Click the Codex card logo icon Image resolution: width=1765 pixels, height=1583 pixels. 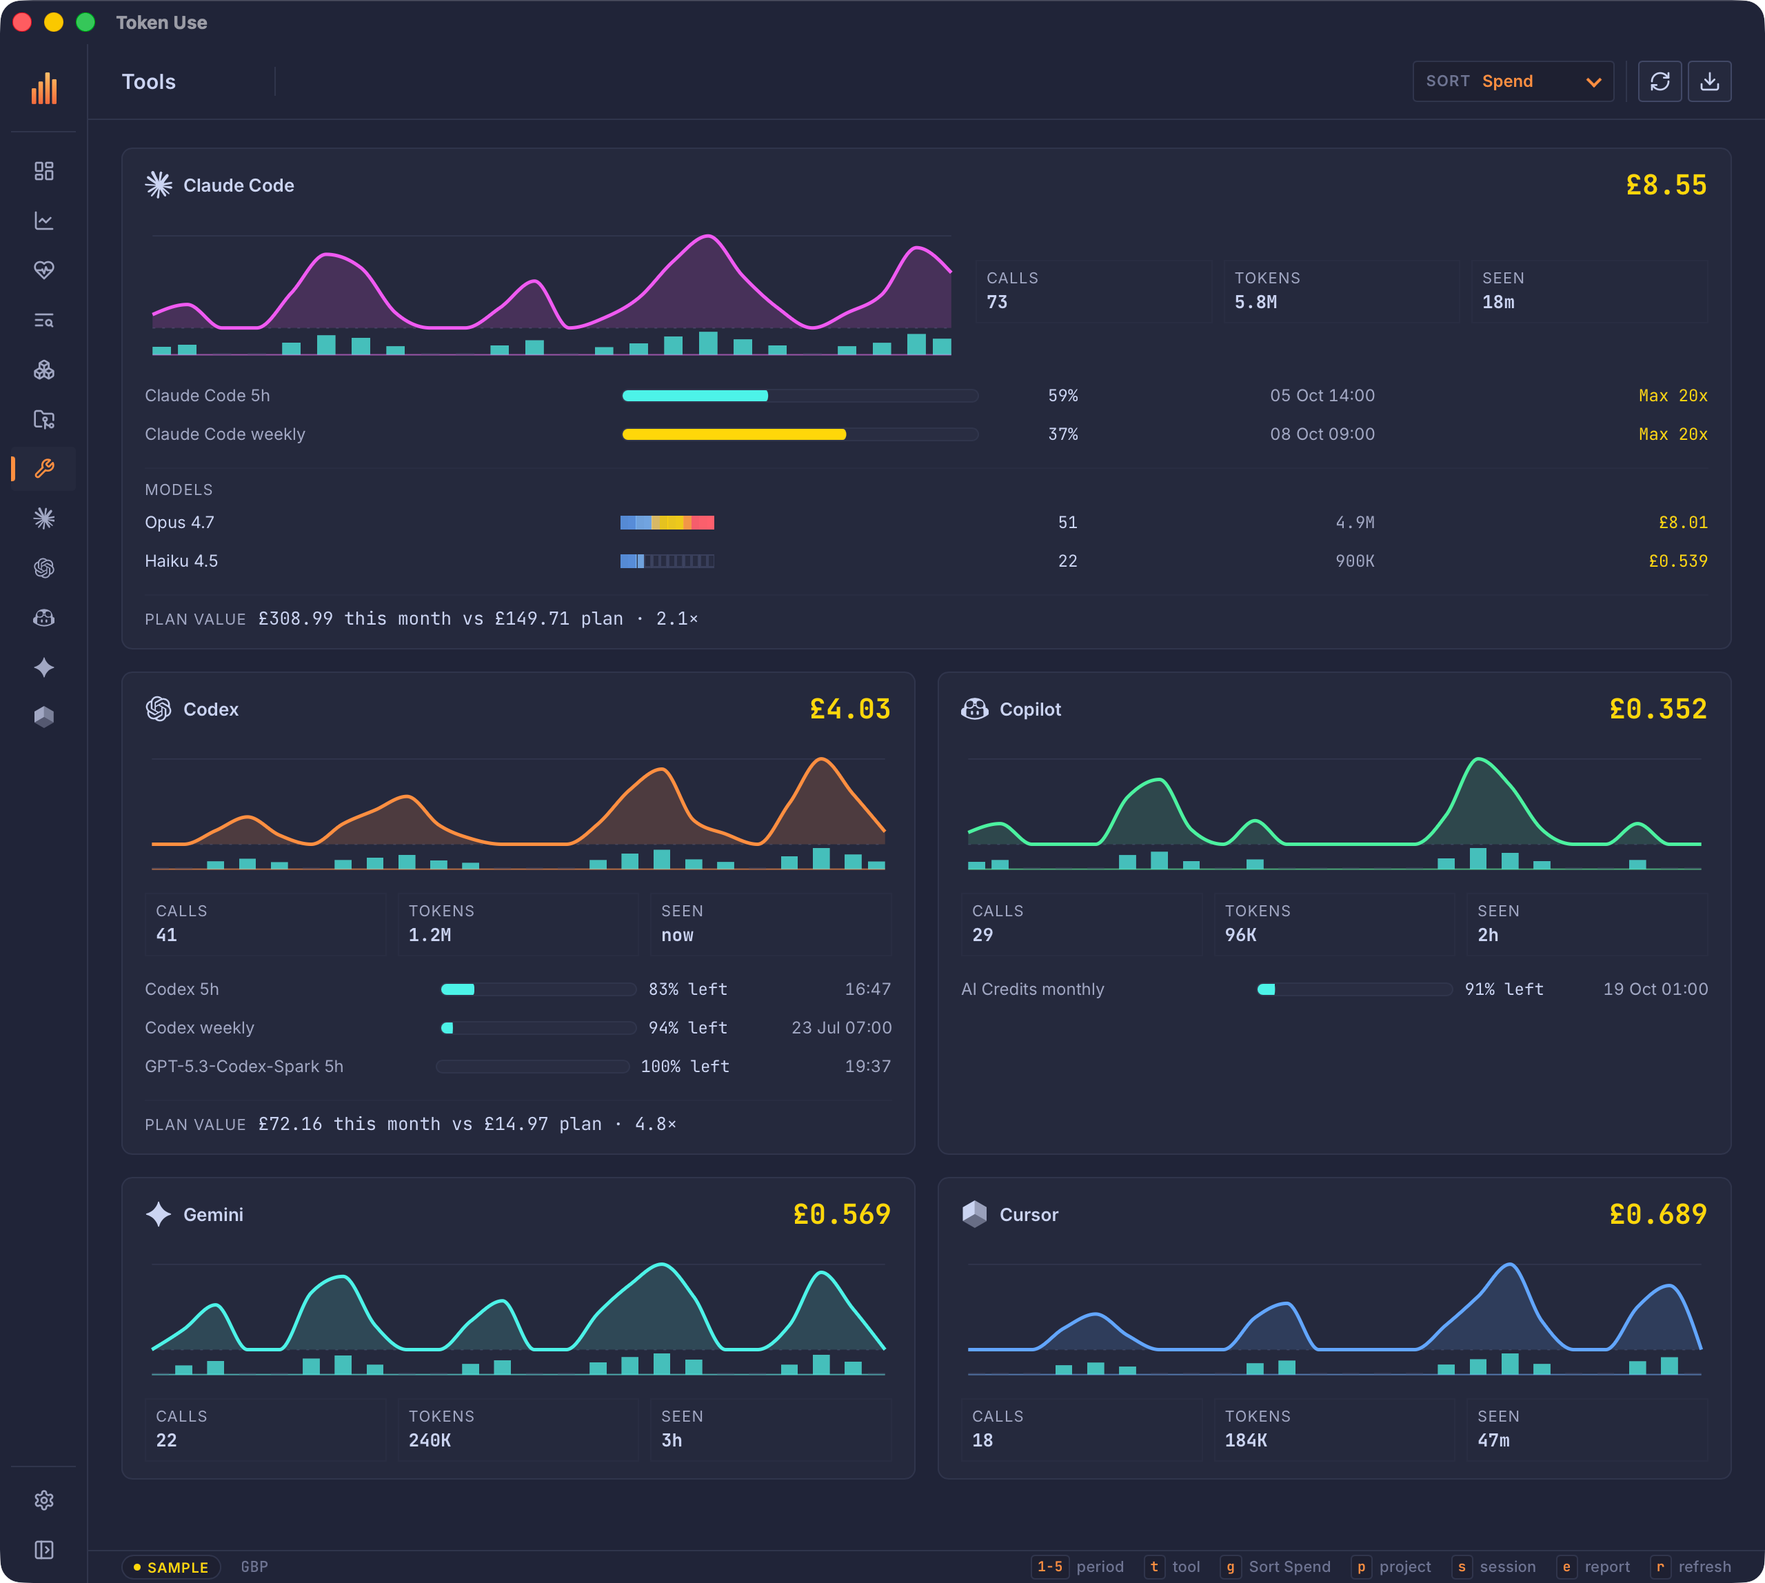click(x=159, y=709)
